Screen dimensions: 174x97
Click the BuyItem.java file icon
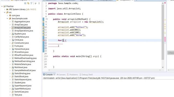(x=13, y=34)
